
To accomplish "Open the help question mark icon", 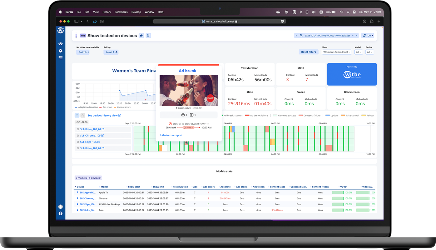I will 61,213.
